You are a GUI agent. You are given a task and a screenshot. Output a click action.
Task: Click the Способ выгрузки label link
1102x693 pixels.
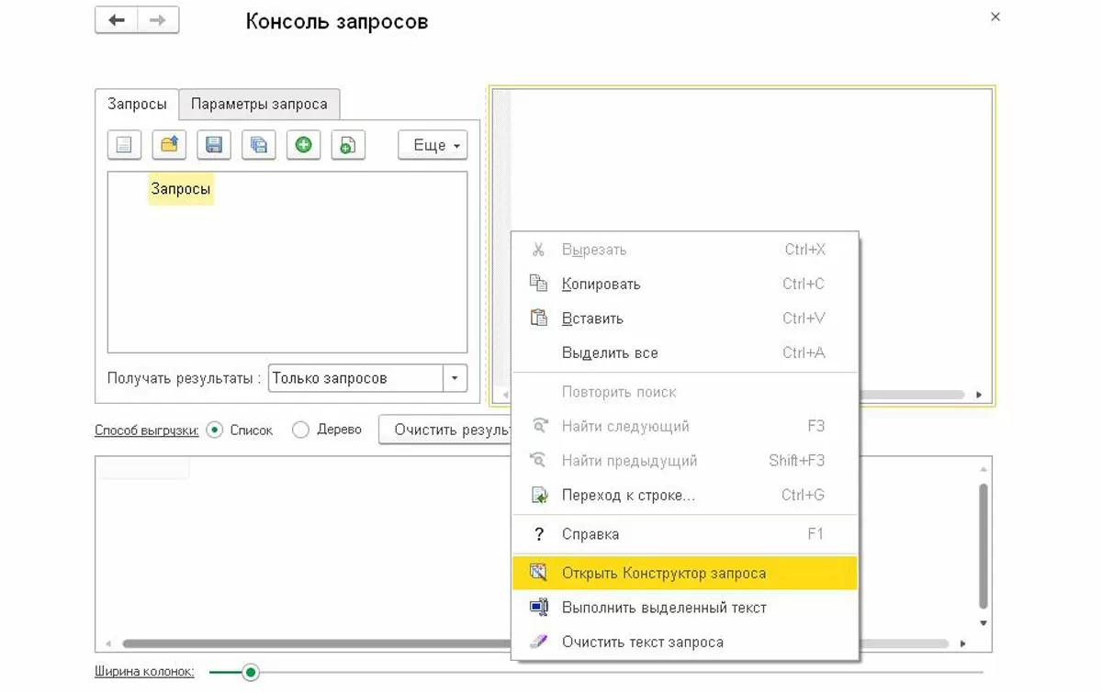[147, 430]
